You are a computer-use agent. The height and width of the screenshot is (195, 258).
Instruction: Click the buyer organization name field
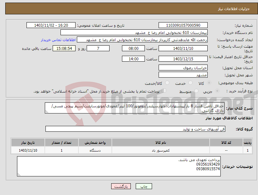(x=134, y=33)
